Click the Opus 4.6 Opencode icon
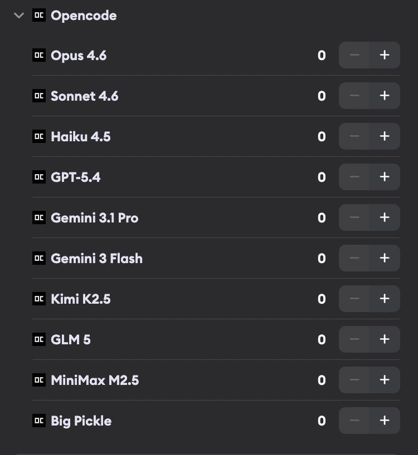This screenshot has width=418, height=455. pyautogui.click(x=39, y=55)
